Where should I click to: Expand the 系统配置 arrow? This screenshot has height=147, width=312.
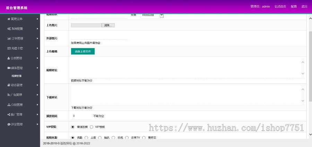coord(37,29)
